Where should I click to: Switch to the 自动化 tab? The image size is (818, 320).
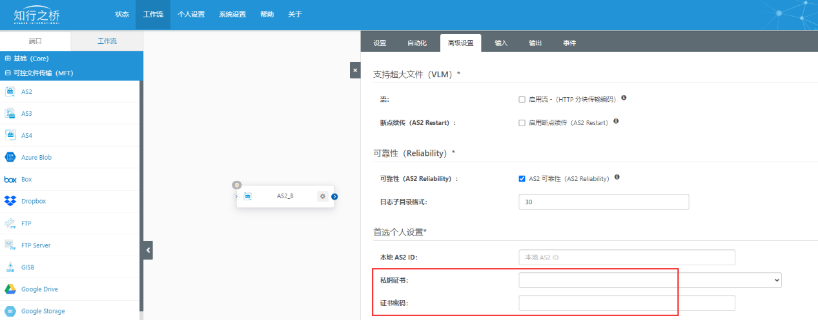[x=416, y=43]
